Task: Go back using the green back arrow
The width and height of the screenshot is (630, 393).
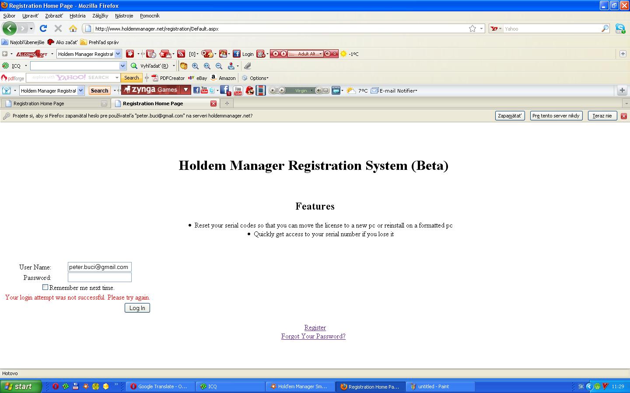Action: [10, 28]
